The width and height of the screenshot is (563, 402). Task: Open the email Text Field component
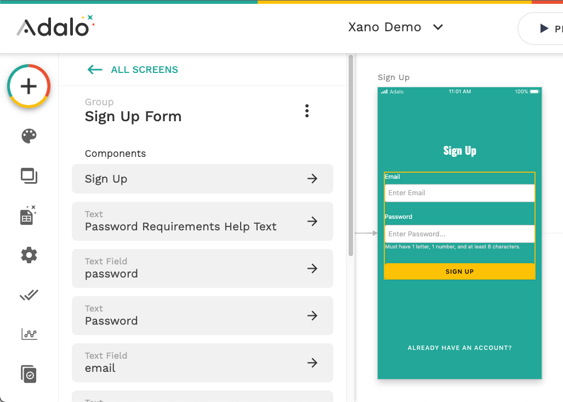coord(202,363)
